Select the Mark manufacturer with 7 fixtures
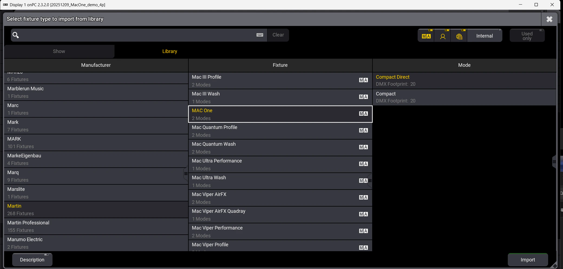Viewport: 563px width, 269px height. tap(96, 126)
